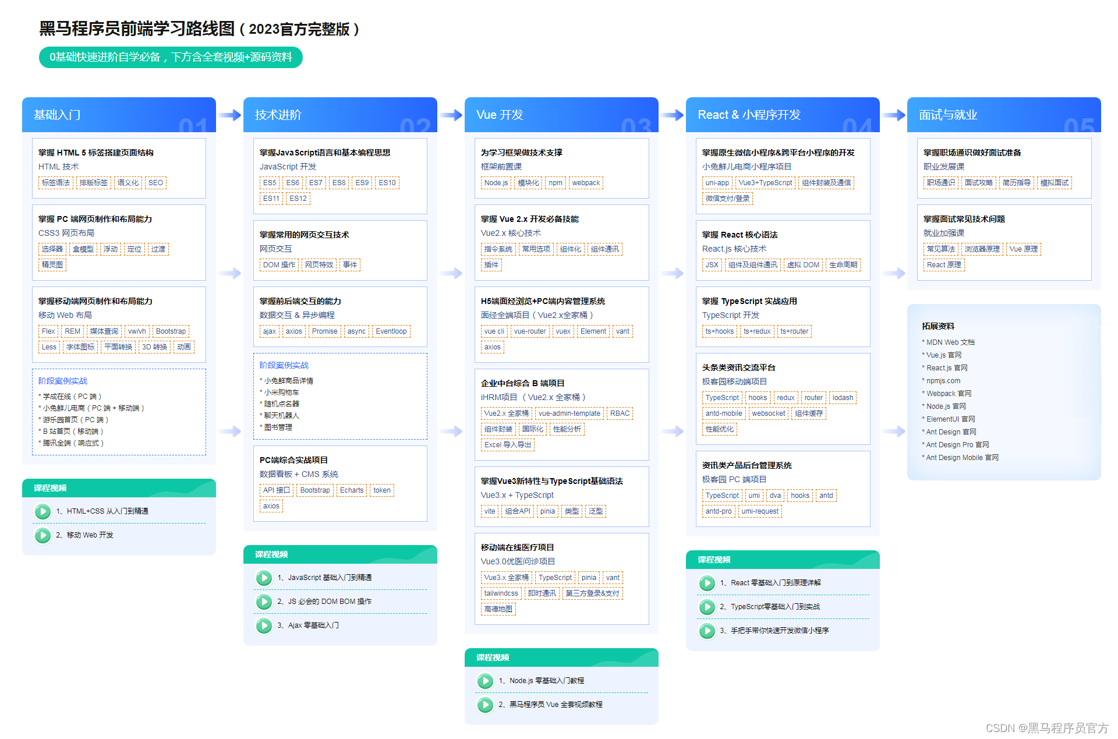Click play icon for 手把手带你快速开发微信小程序
Screen dimensions: 1118x739
[x=707, y=631]
